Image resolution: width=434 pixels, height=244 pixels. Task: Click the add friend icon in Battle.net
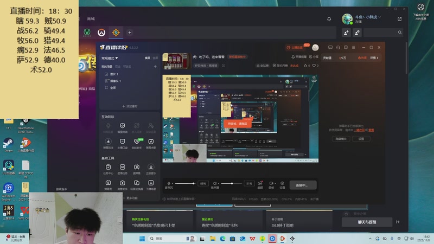point(346,33)
